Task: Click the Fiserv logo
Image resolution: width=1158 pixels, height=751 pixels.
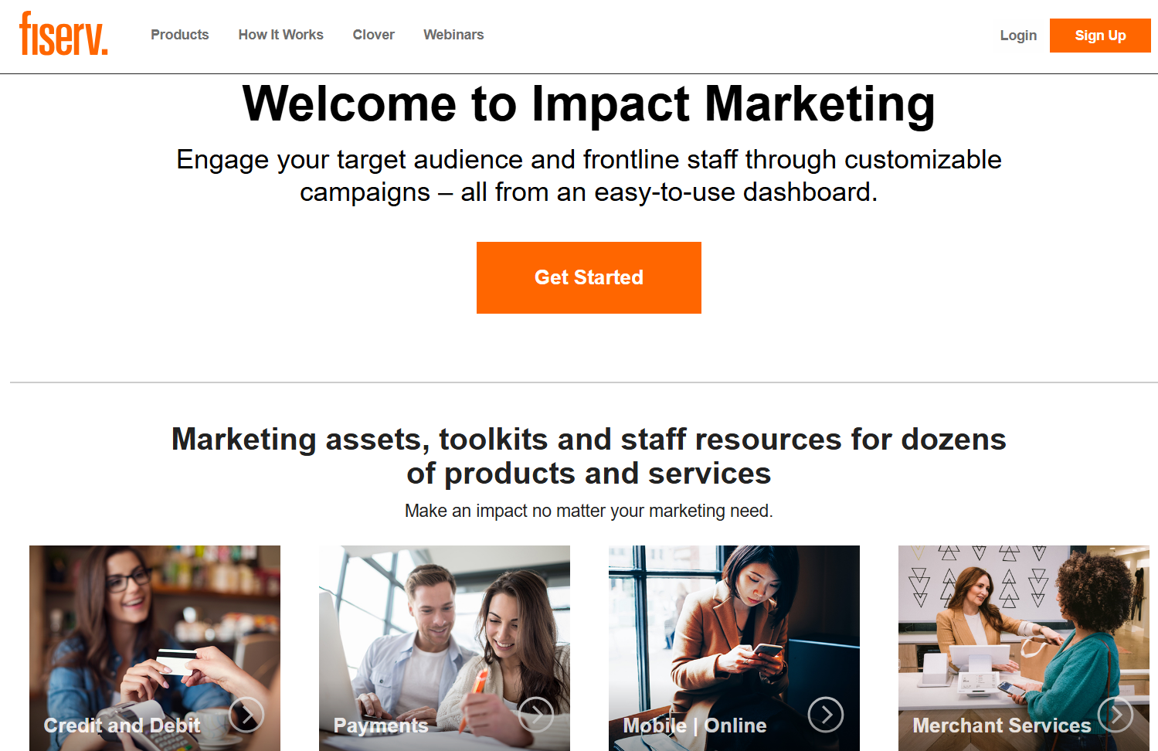Action: coord(63,34)
